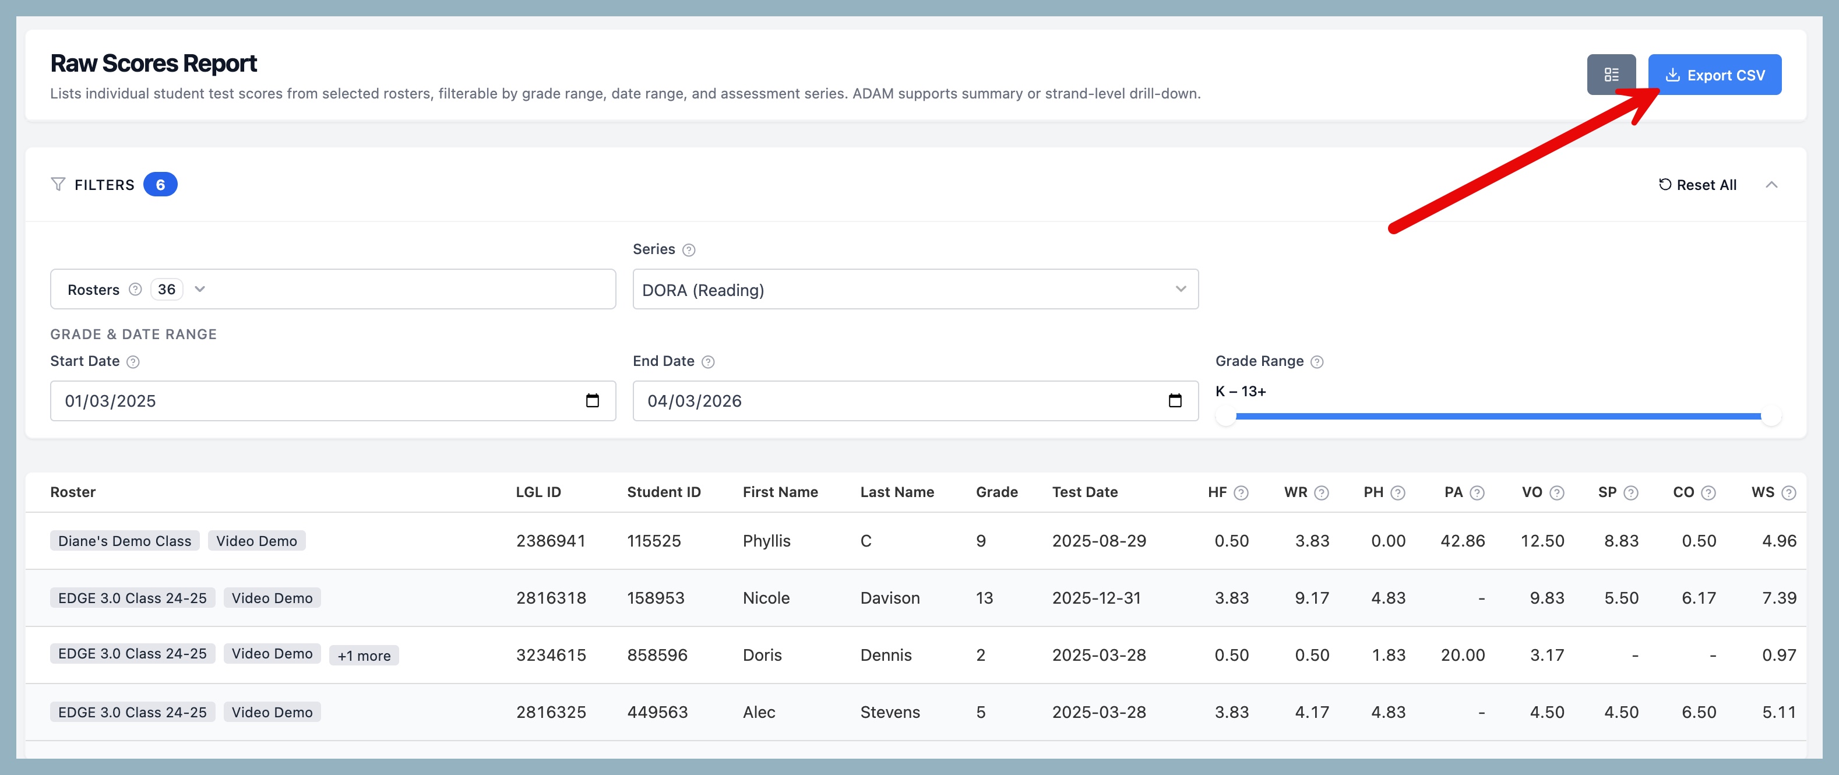Click the PA column help icon
The height and width of the screenshot is (775, 1839).
pyautogui.click(x=1477, y=492)
